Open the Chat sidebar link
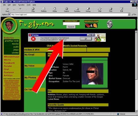The width and height of the screenshot is (138, 116). [x=6, y=69]
